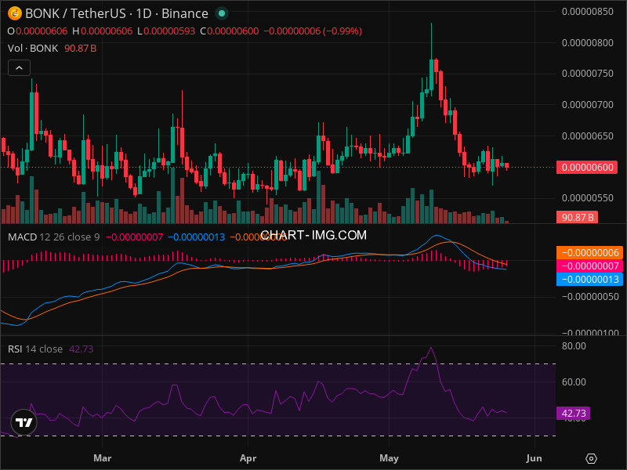Click the RSI legend value 42.73
627x470 pixels.
[82, 349]
